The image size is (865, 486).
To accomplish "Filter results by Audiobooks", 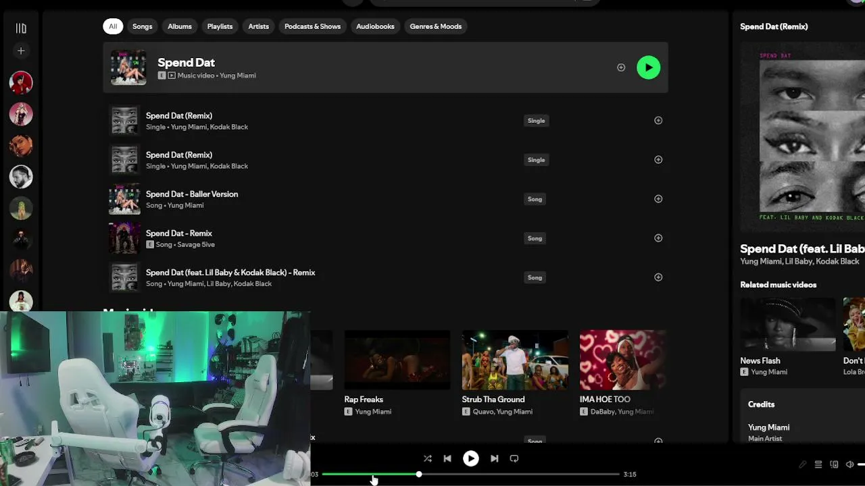I will pos(375,26).
